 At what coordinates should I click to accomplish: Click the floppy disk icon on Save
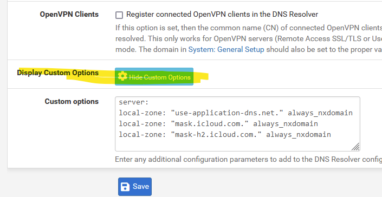click(x=125, y=187)
